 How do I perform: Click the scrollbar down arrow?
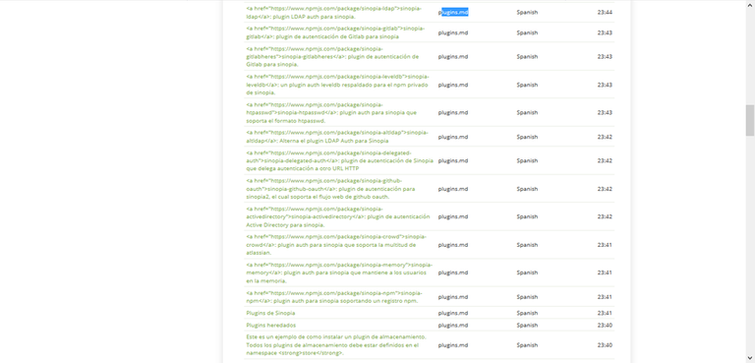tap(750, 358)
